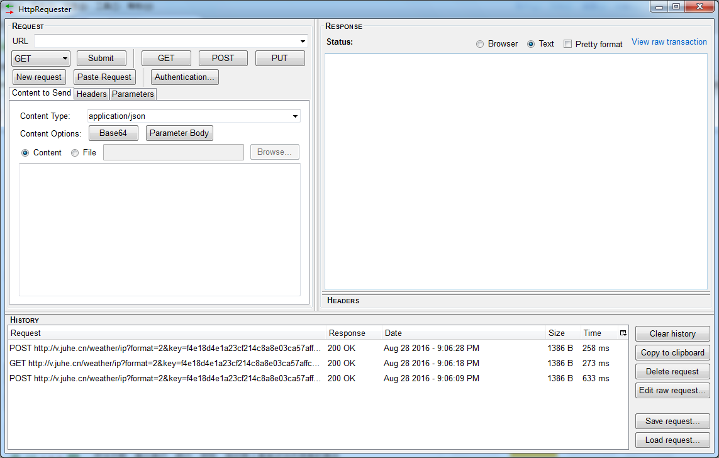This screenshot has height=458, width=719.
Task: Send request with the GET button
Action: (166, 59)
